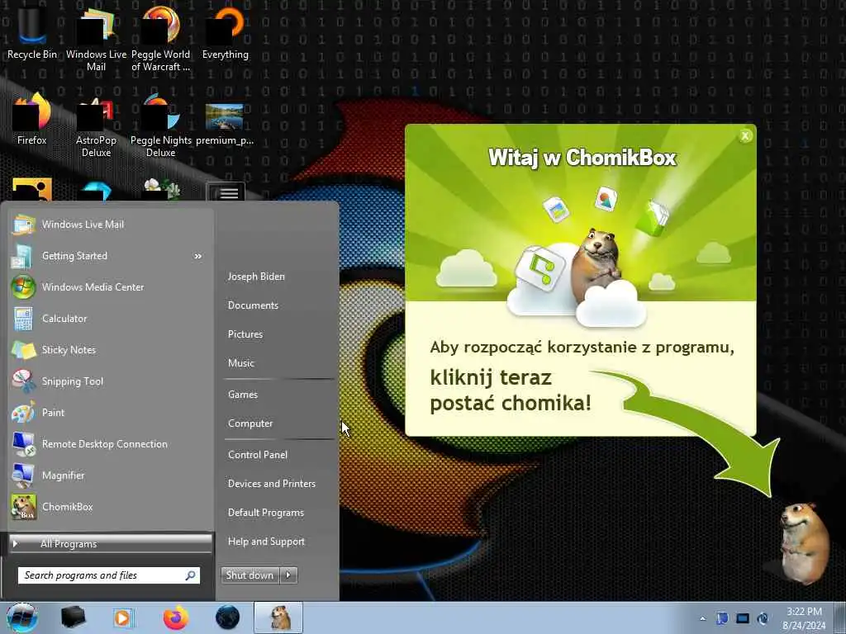846x634 pixels.
Task: Click the Sticky Notes icon in Start menu
Action: pyautogui.click(x=23, y=350)
